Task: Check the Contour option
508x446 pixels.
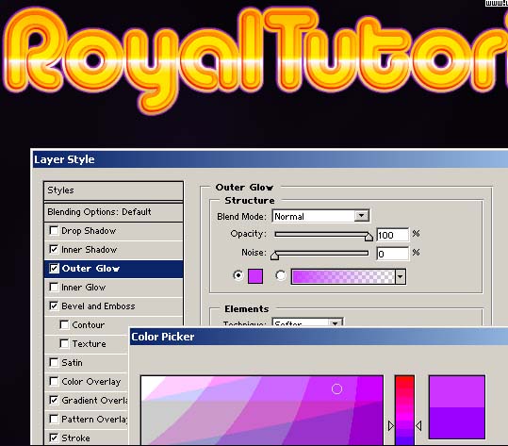Action: coord(64,324)
